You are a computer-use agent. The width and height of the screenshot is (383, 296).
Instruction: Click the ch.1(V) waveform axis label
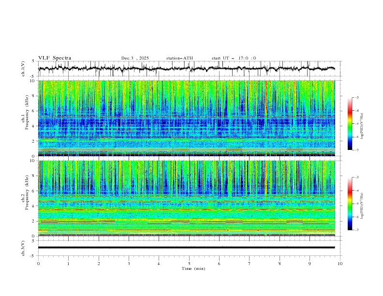click(23, 69)
